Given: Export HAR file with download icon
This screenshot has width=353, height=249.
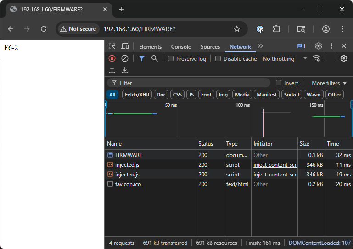Looking at the screenshot, I should tap(125, 70).
